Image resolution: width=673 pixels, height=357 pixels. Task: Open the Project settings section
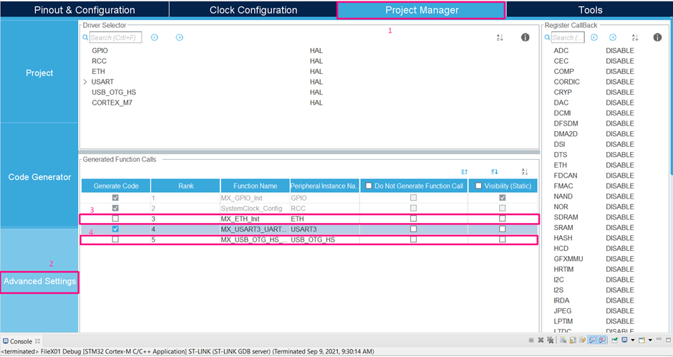pyautogui.click(x=39, y=72)
